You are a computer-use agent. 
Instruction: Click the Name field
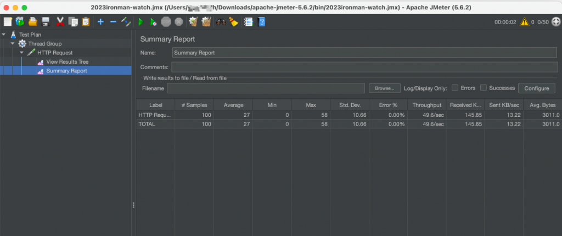[364, 52]
